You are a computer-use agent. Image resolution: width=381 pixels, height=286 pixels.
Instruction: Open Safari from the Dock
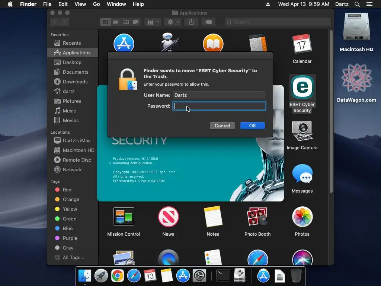click(134, 276)
